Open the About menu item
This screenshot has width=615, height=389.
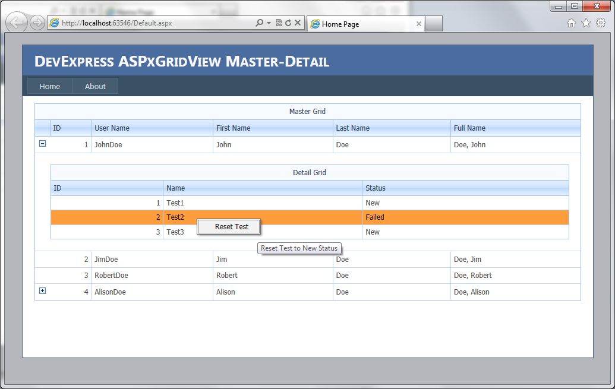(x=95, y=86)
